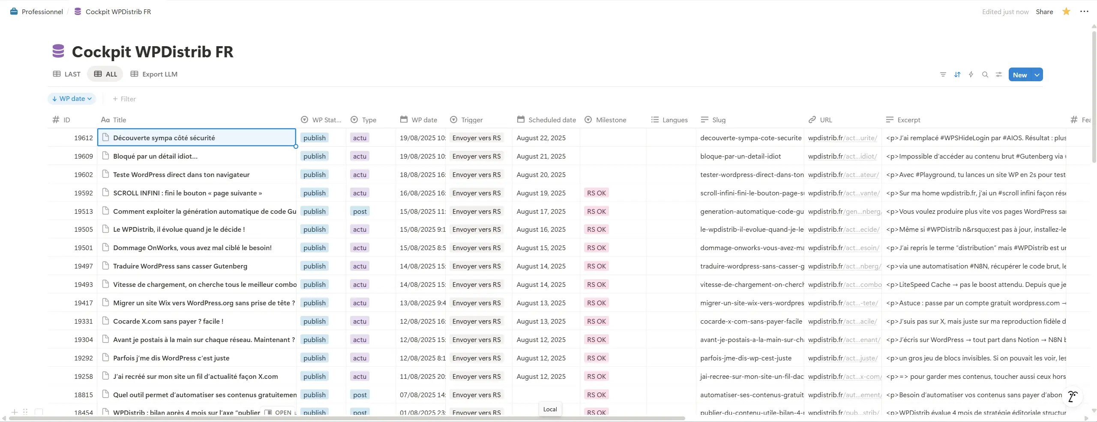Click page icon of "Comment exploiter la génération automatique"

(105, 211)
